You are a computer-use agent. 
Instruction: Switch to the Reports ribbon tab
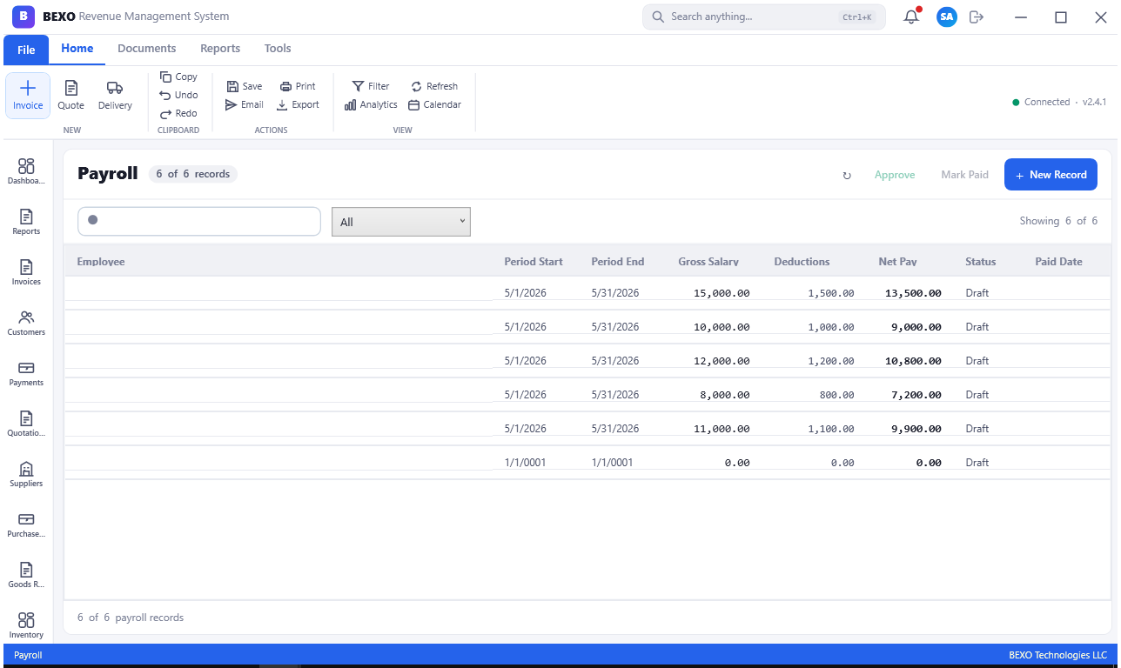click(x=220, y=49)
